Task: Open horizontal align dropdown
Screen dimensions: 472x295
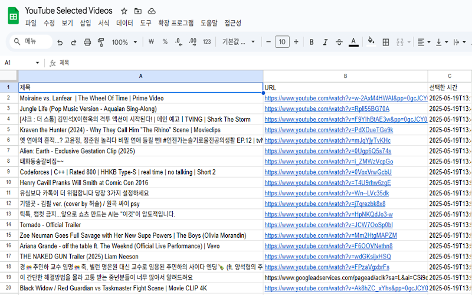Action: (424, 42)
